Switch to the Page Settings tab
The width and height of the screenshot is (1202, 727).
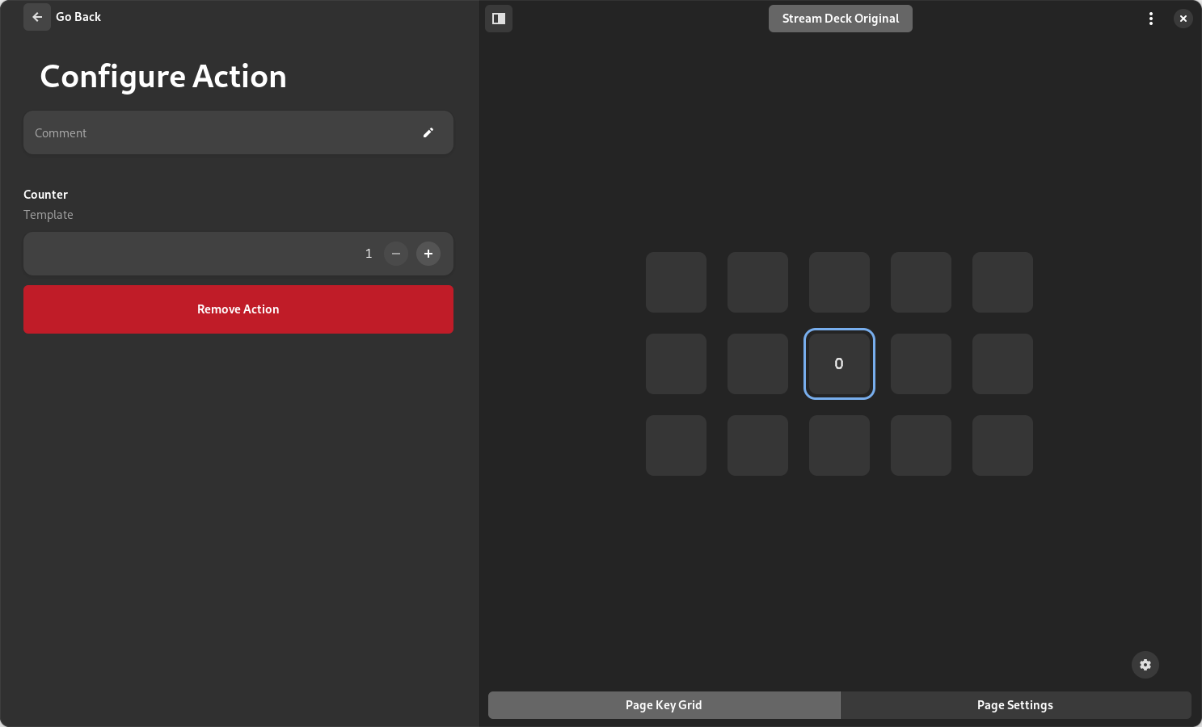pyautogui.click(x=1015, y=705)
